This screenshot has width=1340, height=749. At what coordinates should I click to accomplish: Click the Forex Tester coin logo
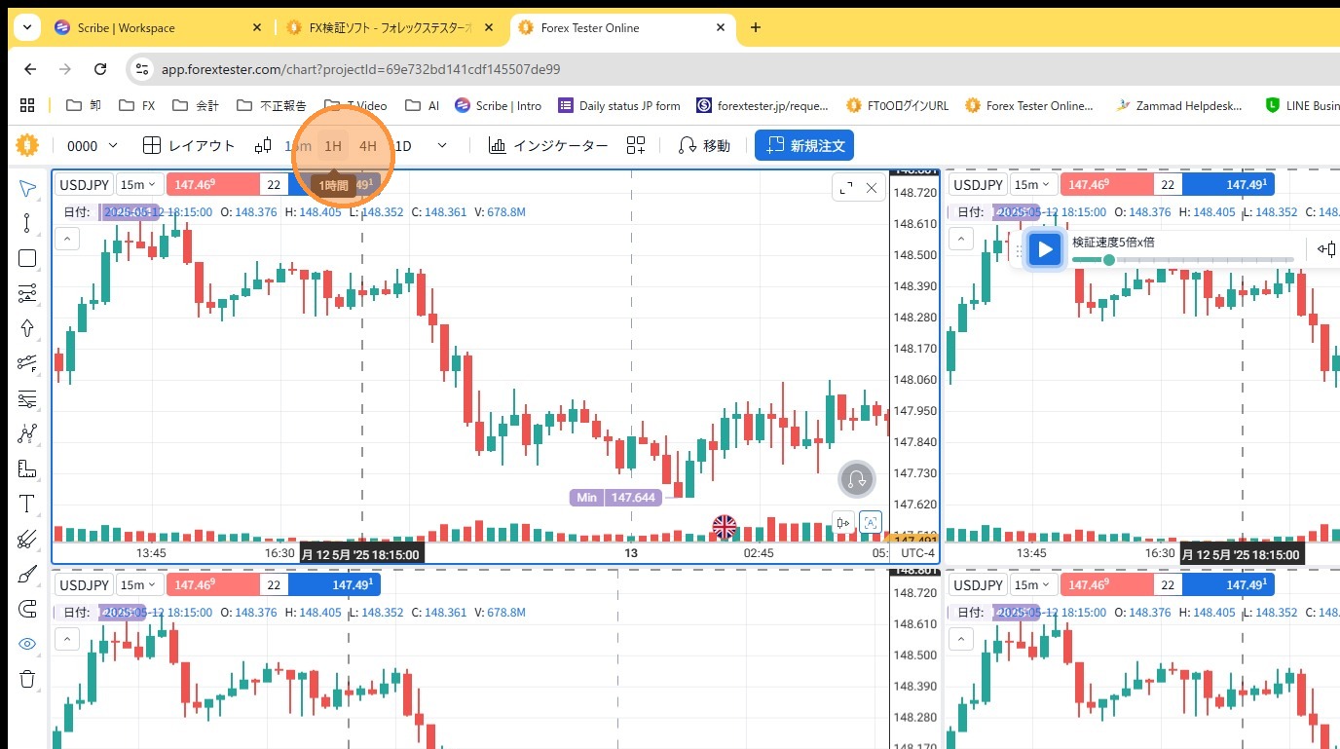pos(26,145)
